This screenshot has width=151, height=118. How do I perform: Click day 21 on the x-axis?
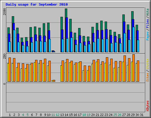(x=97, y=115)
